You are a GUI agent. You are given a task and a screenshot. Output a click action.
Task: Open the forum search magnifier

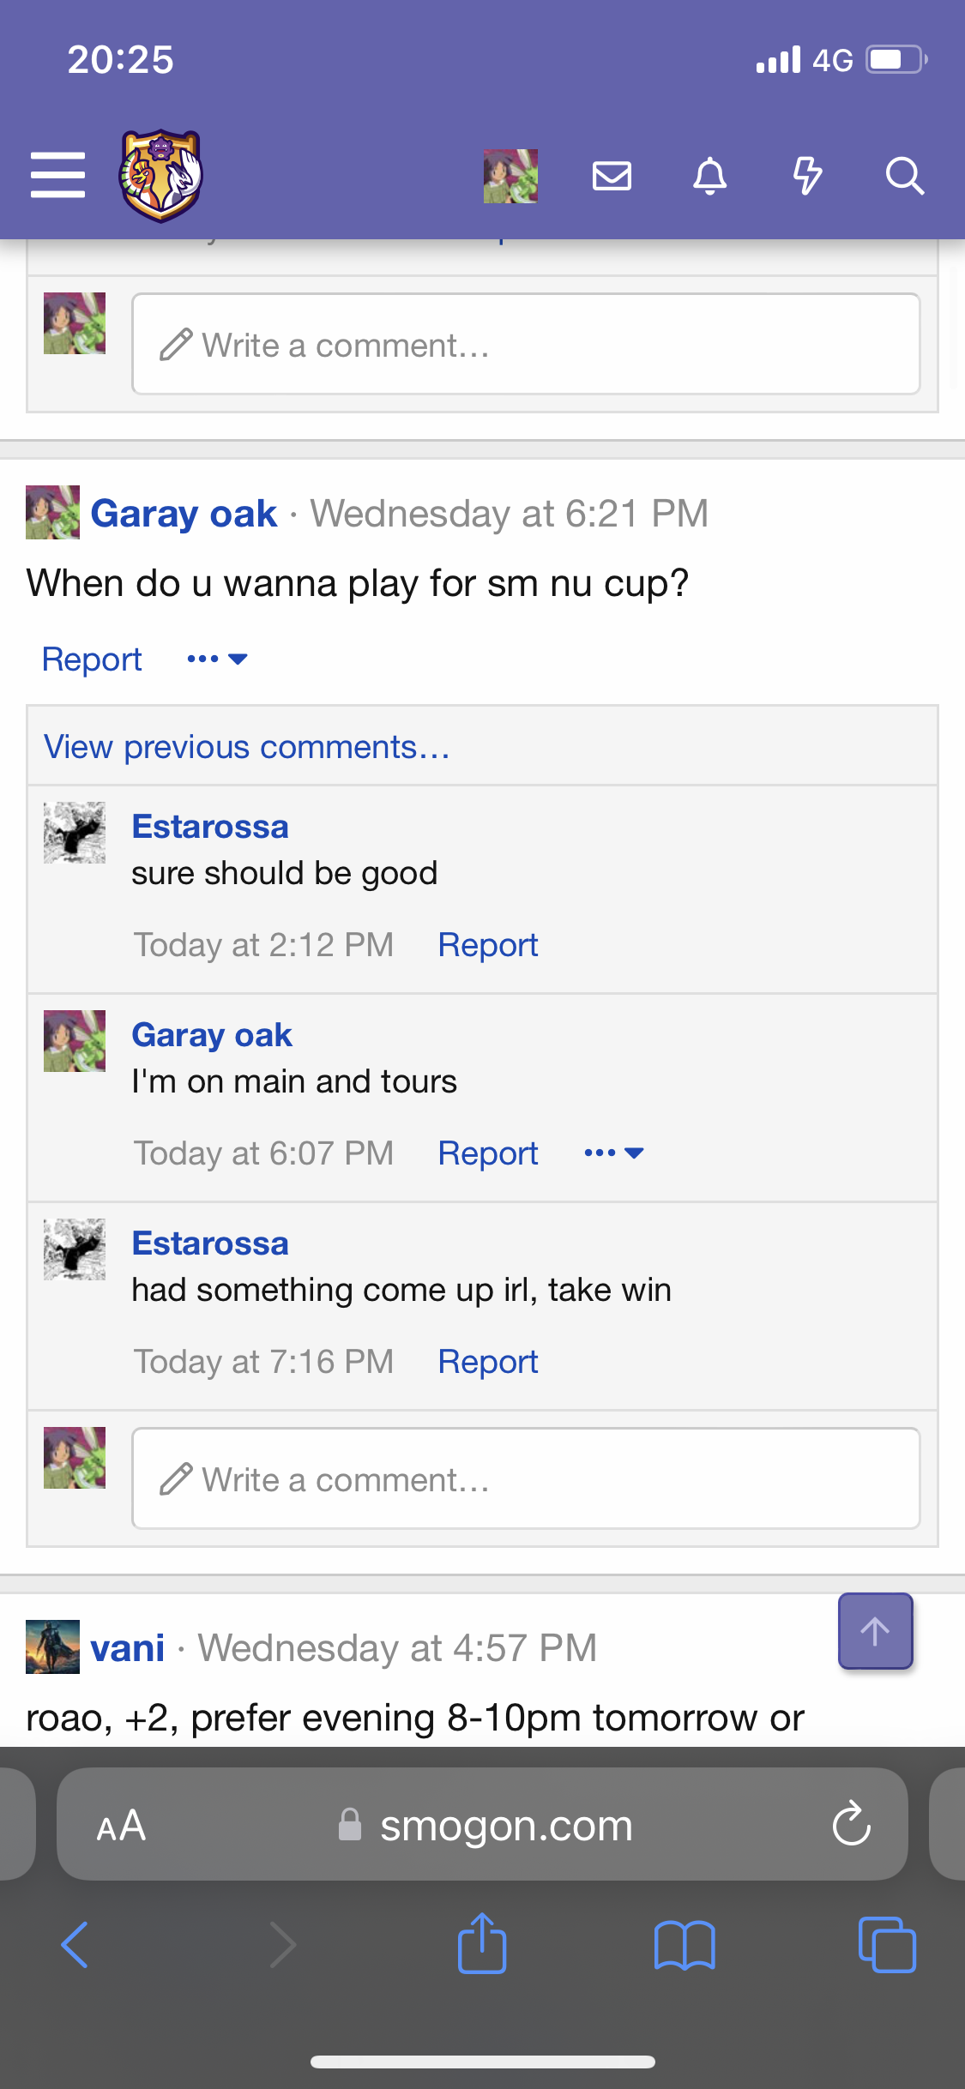(x=905, y=176)
